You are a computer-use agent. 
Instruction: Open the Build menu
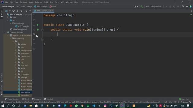click(46, 2)
